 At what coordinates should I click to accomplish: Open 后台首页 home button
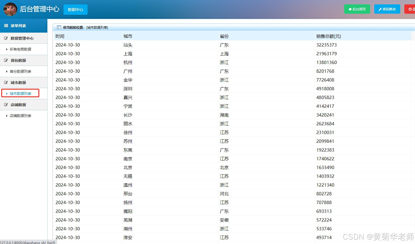(x=357, y=9)
